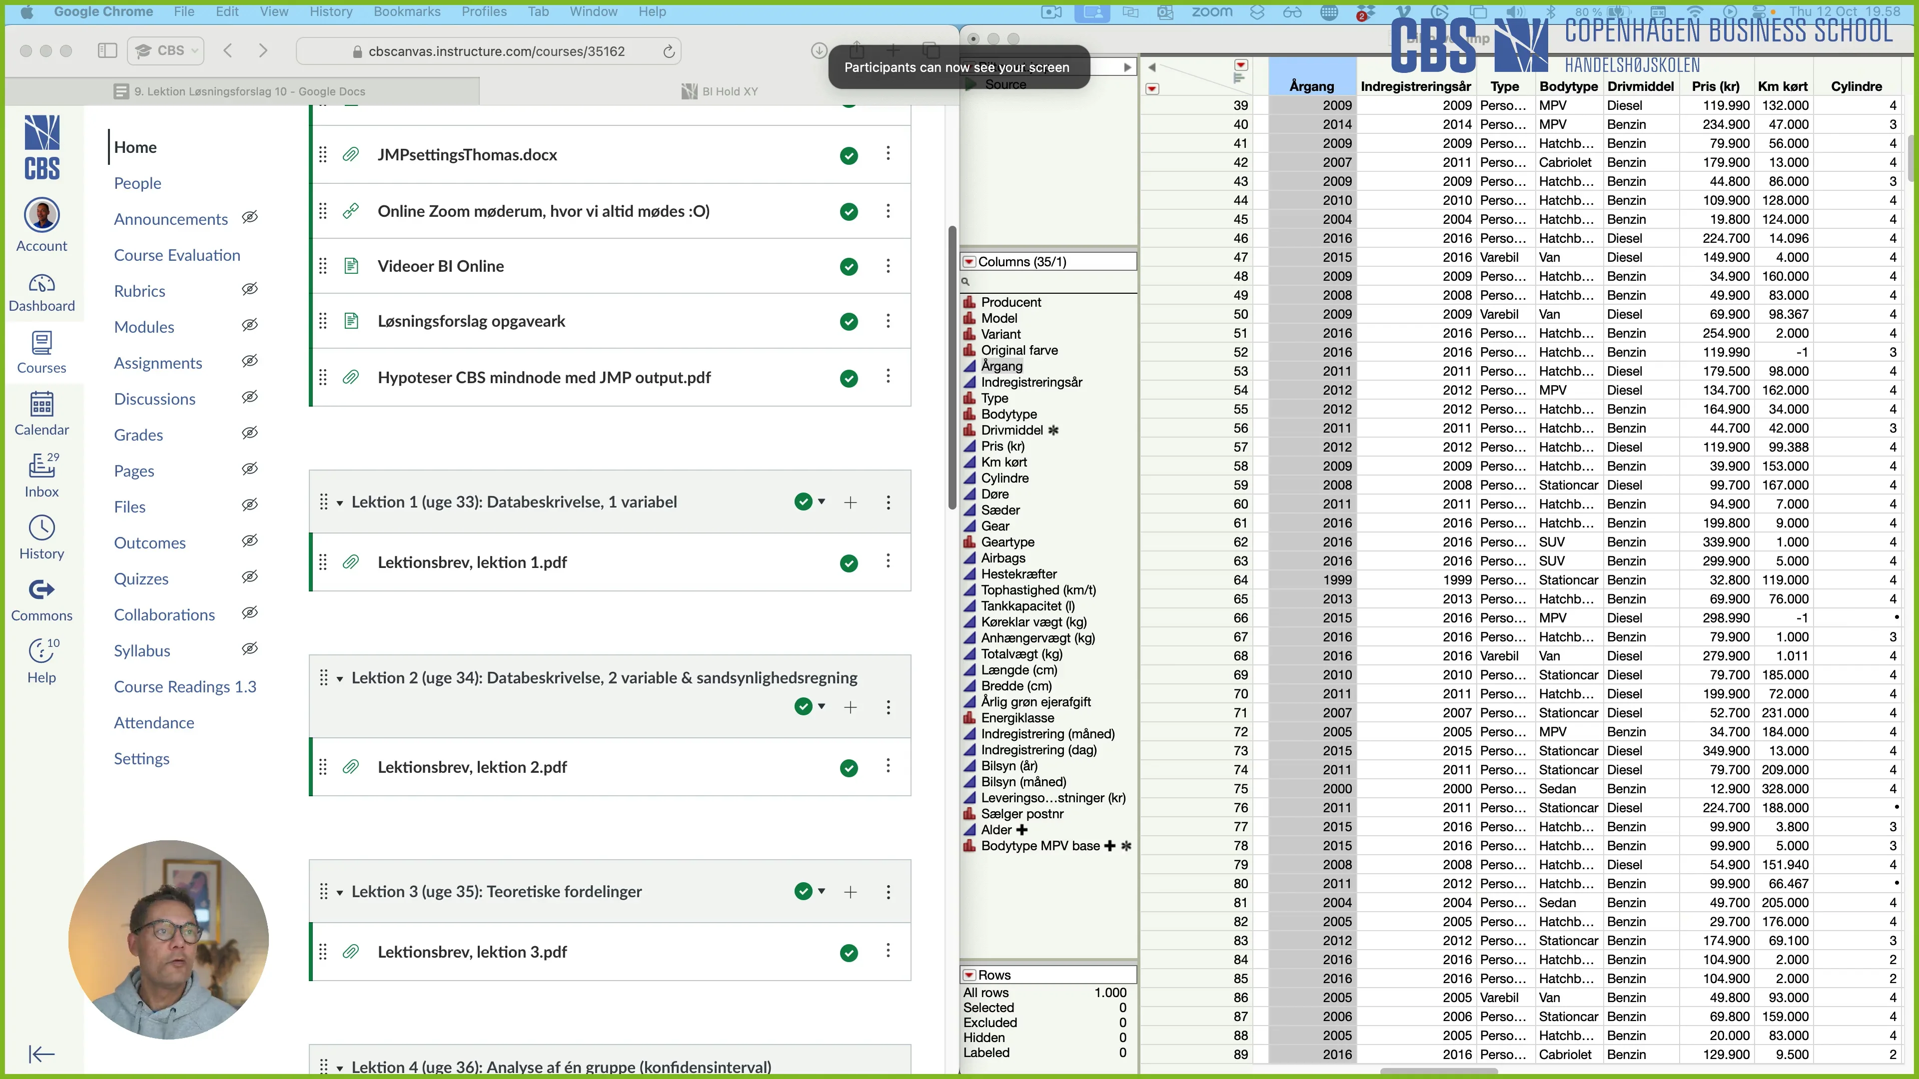1919x1079 pixels.
Task: Open the Rows panel red triangle menu
Action: pos(968,974)
